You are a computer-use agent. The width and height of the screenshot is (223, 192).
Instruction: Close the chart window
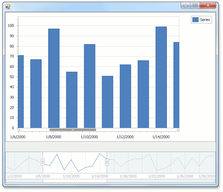[208, 6]
